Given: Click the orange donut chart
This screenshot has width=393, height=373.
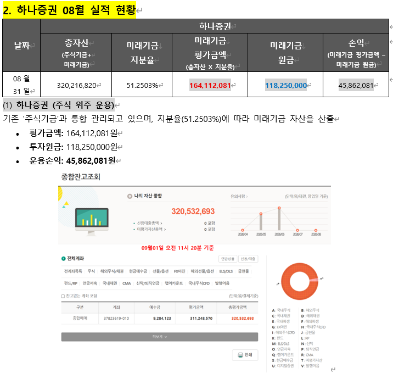Looking at the screenshot, I should pos(300,281).
